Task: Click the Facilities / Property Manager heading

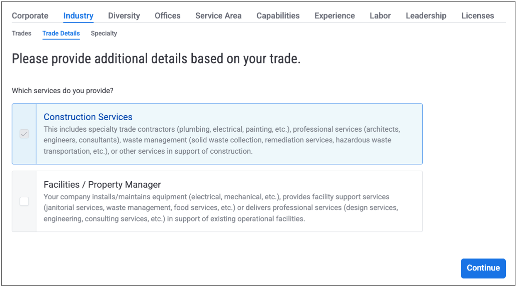Action: click(x=102, y=184)
